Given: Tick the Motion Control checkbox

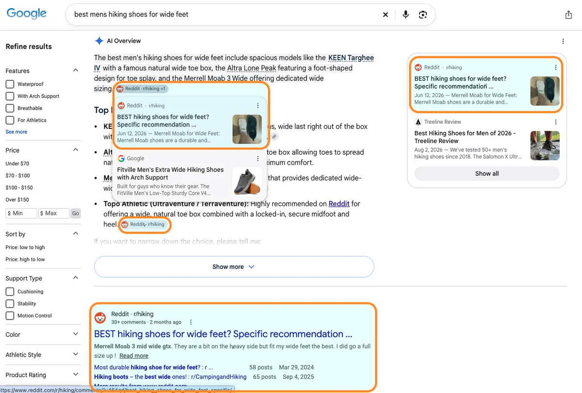Looking at the screenshot, I should point(10,315).
